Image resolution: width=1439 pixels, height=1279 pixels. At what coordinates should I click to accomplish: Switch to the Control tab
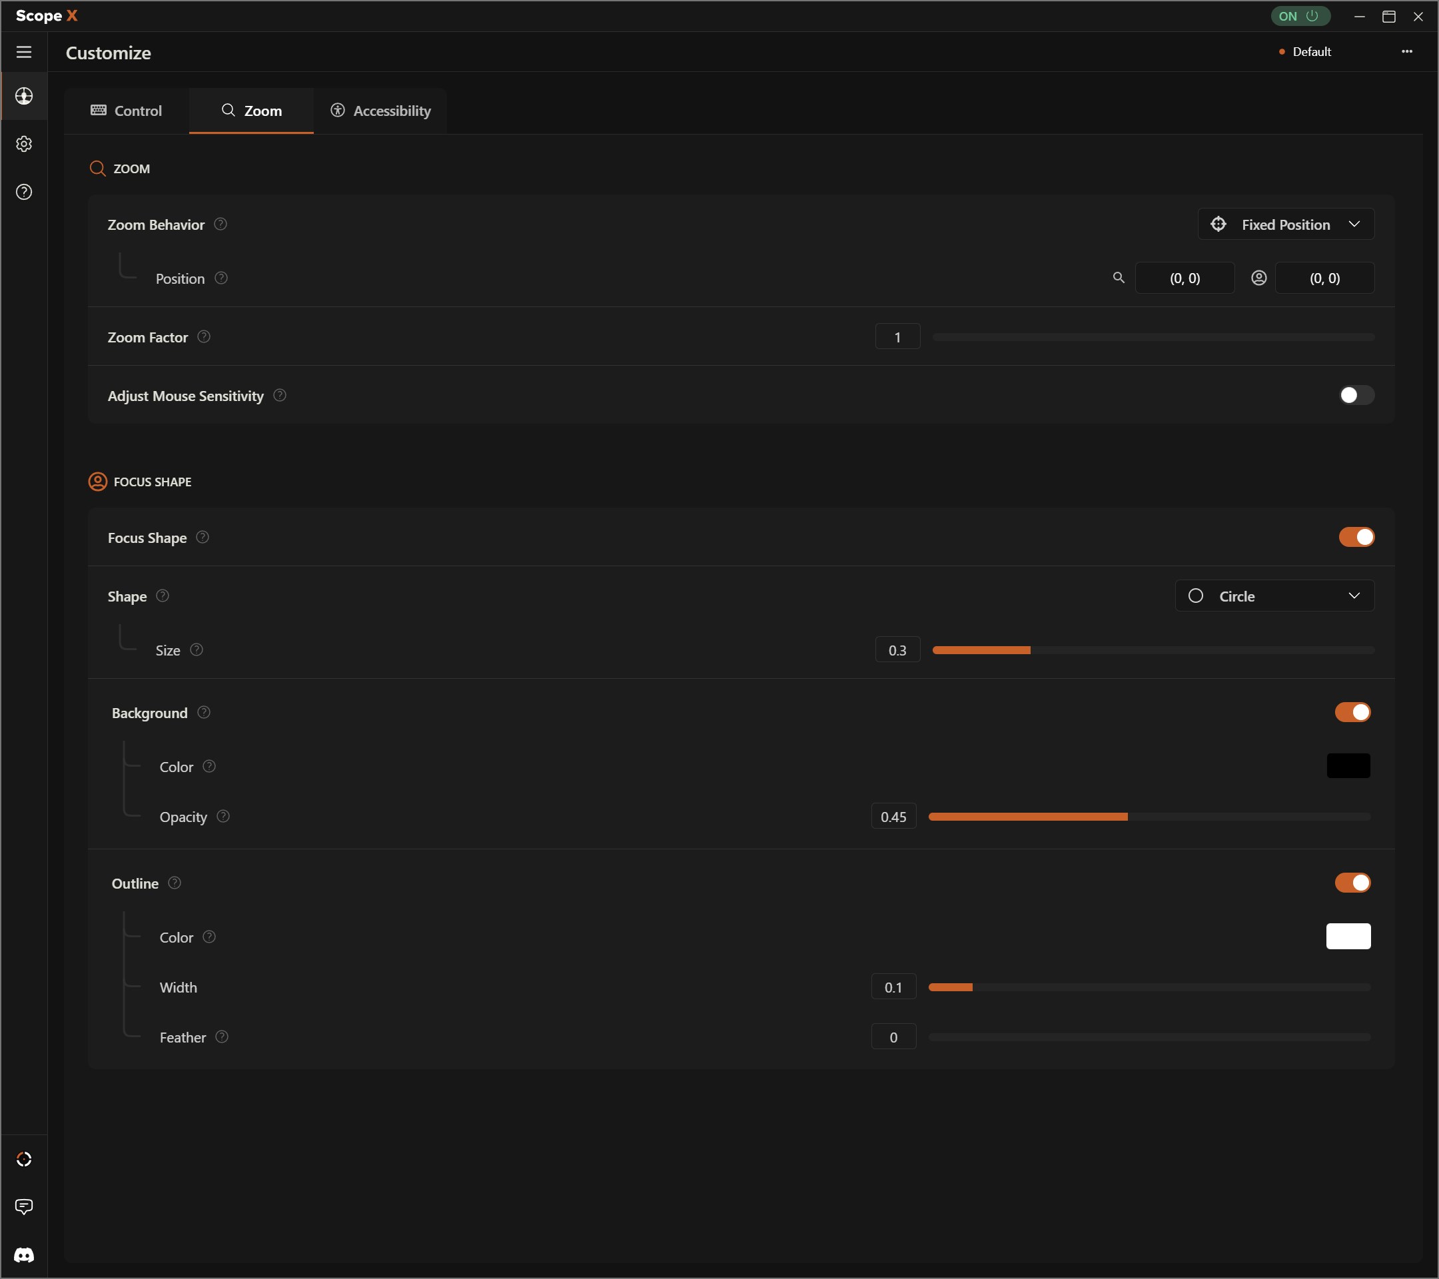click(127, 111)
